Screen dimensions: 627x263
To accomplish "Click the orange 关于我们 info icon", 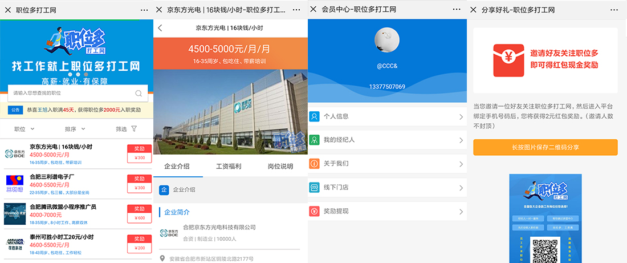I will [314, 164].
